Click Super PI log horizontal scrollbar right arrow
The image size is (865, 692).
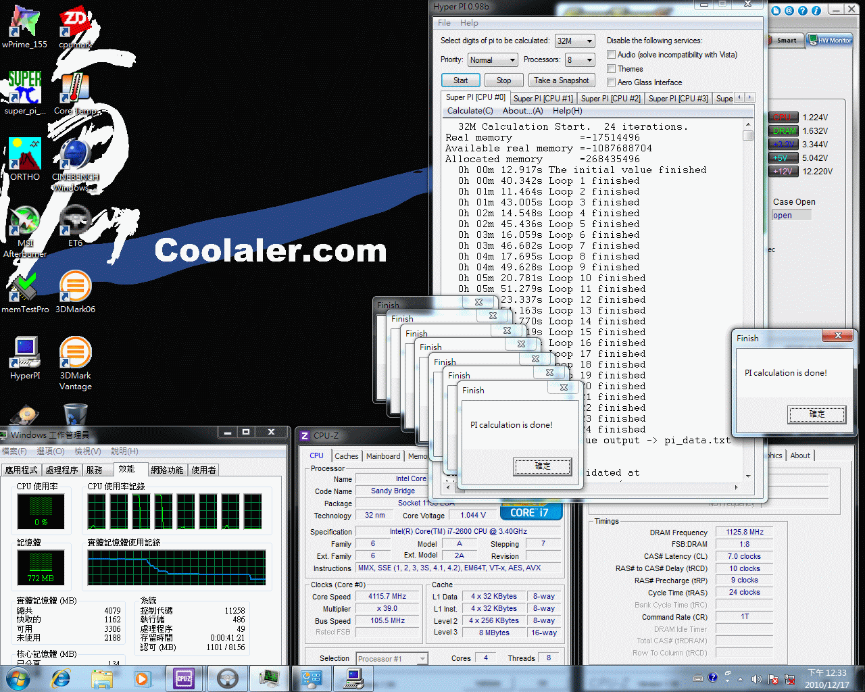(737, 487)
